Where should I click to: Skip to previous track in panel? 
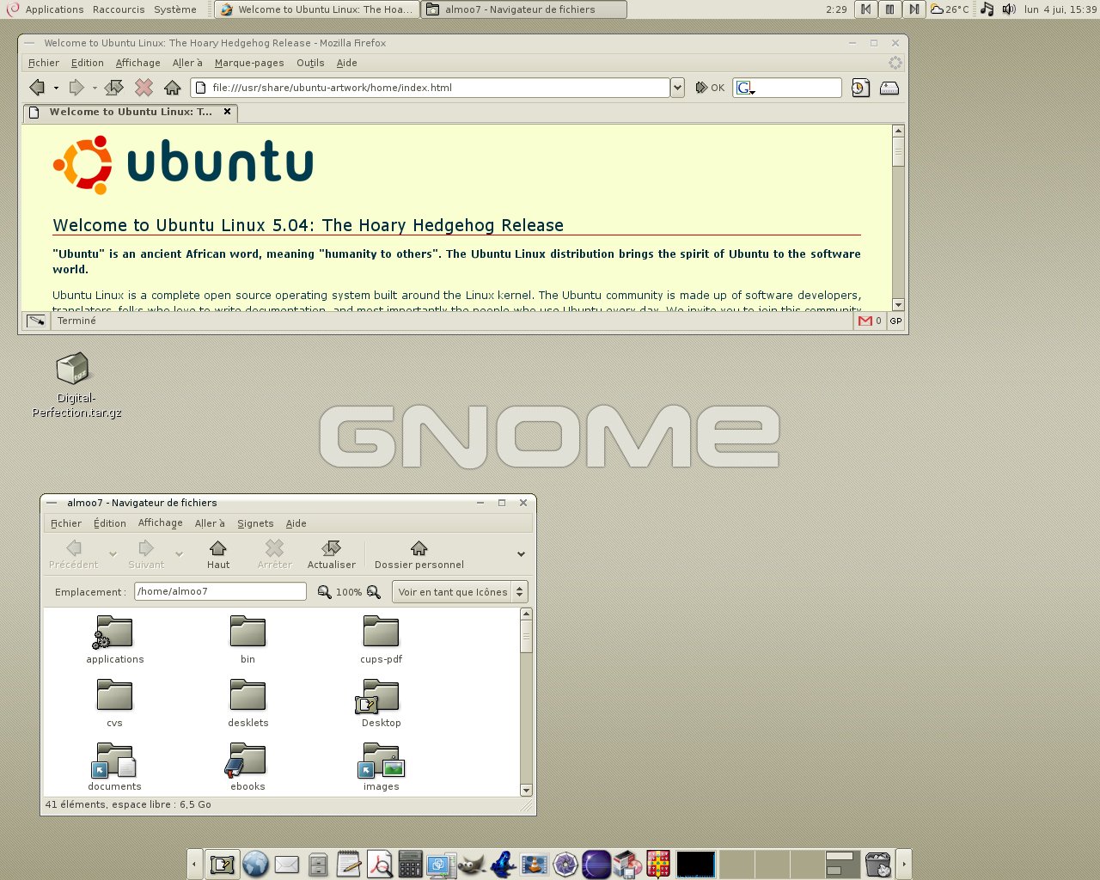[x=865, y=9]
